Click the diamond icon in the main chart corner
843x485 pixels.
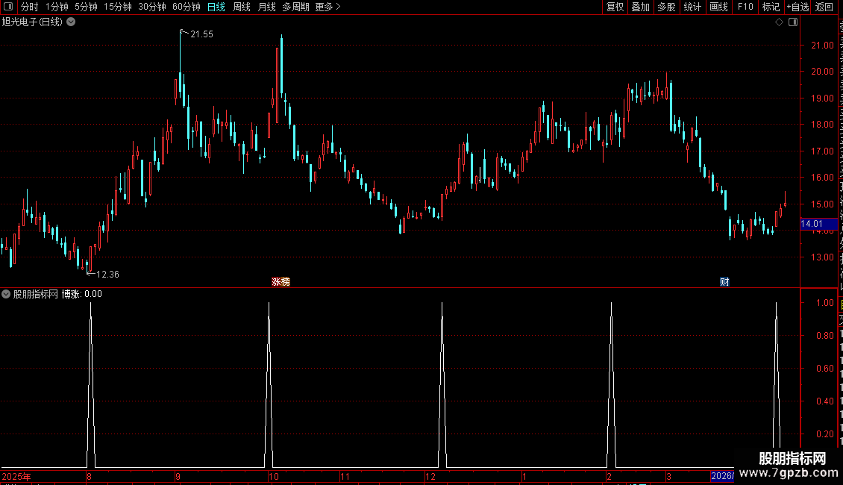click(x=779, y=22)
